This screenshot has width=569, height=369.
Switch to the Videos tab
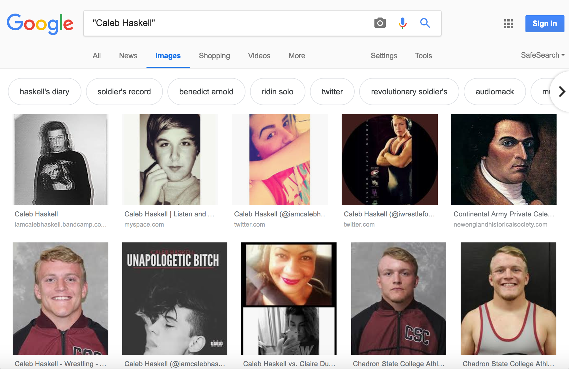(259, 56)
